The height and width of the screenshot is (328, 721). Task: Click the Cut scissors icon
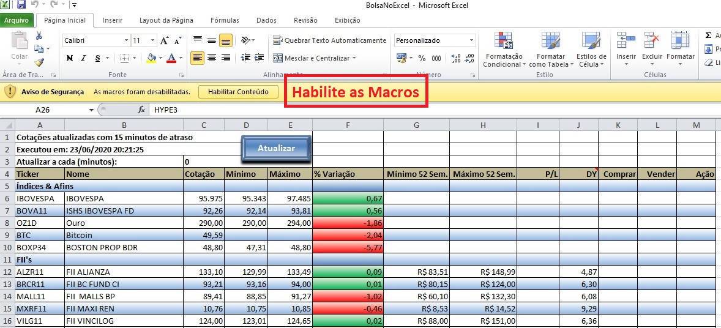point(39,36)
